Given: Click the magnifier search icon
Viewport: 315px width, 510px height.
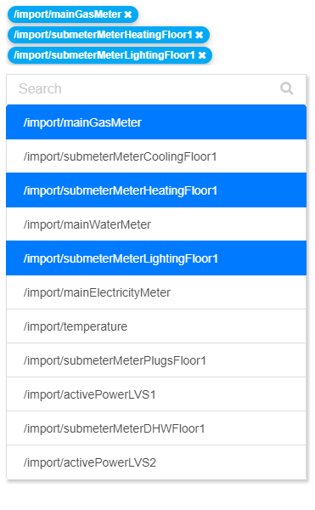Looking at the screenshot, I should pos(287,88).
